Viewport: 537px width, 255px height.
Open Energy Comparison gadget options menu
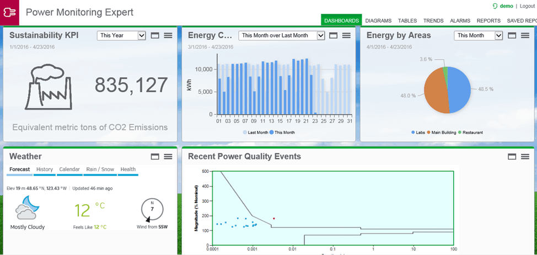coord(347,35)
